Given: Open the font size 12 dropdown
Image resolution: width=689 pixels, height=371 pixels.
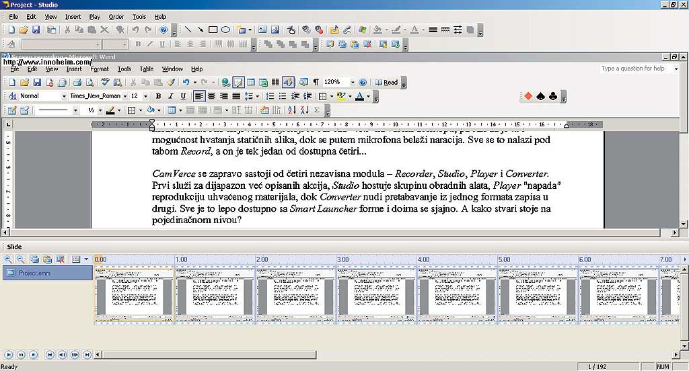Looking at the screenshot, I should pyautogui.click(x=145, y=96).
